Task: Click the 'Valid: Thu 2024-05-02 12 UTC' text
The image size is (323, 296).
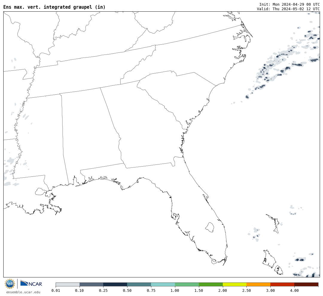Action: point(288,9)
